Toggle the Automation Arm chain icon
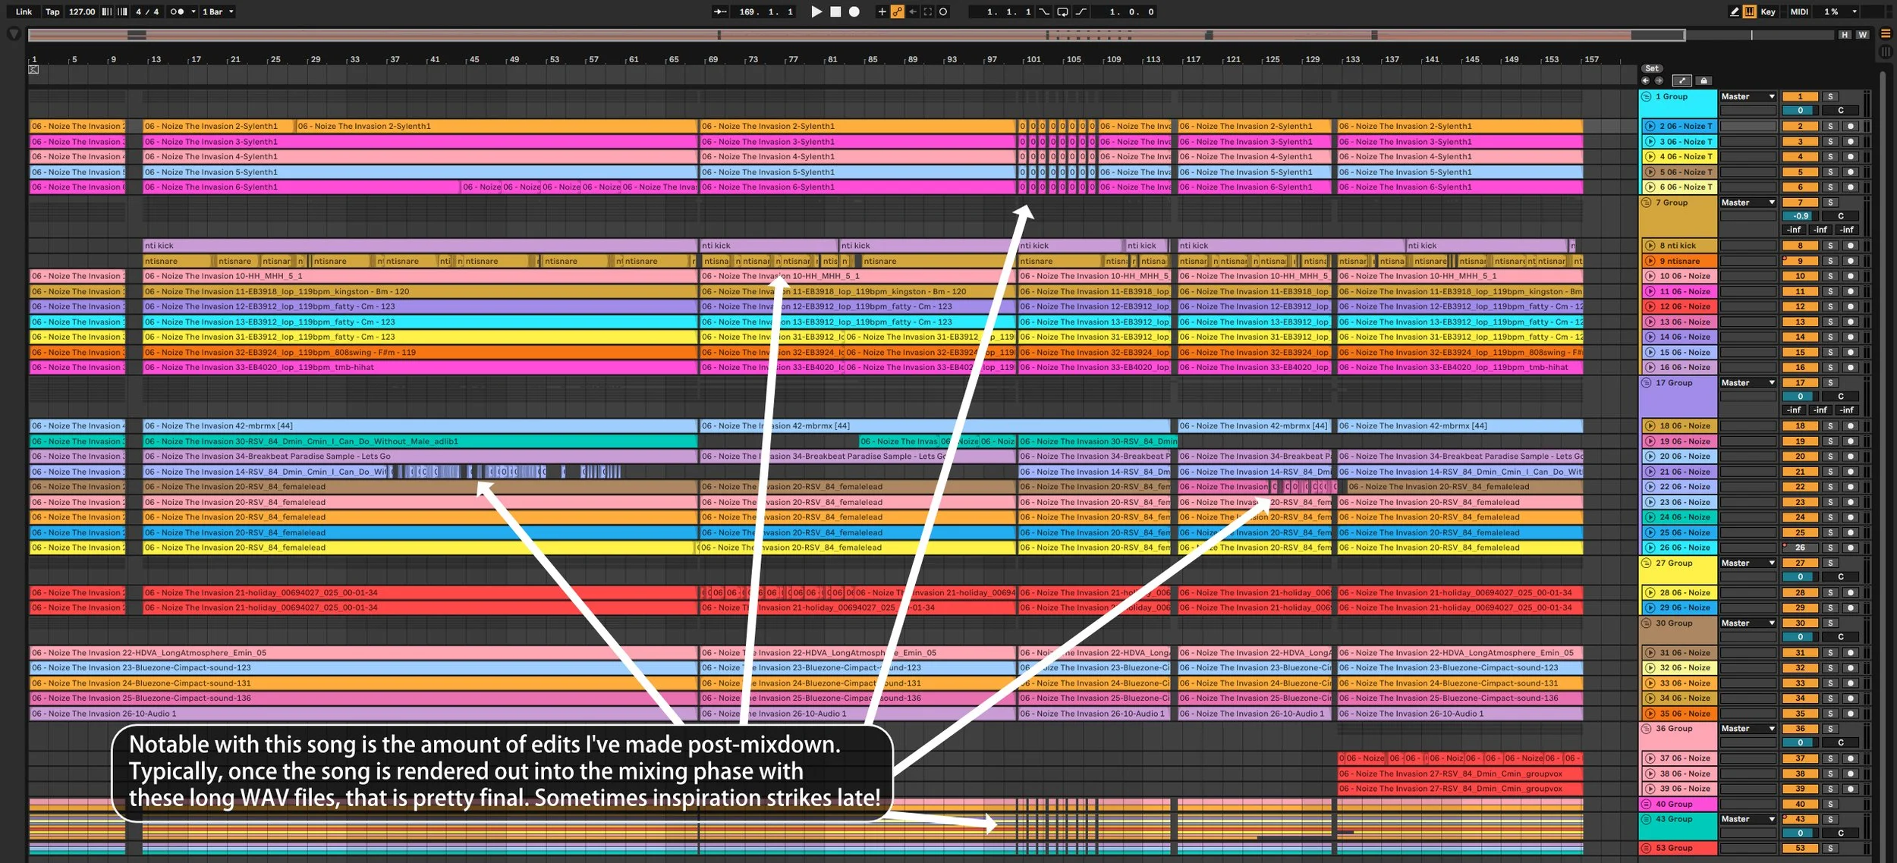1897x863 pixels. click(x=898, y=11)
